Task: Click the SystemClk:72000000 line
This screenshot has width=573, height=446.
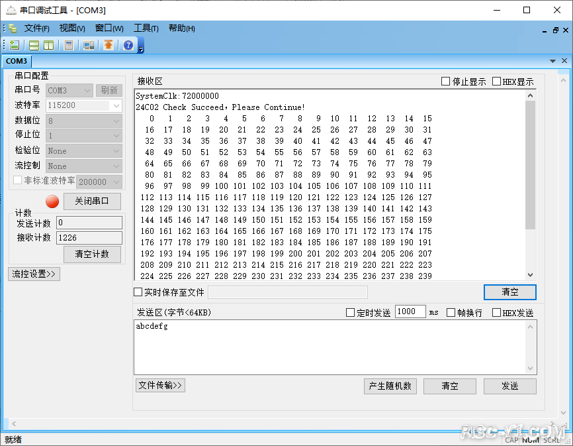Action: tap(177, 96)
